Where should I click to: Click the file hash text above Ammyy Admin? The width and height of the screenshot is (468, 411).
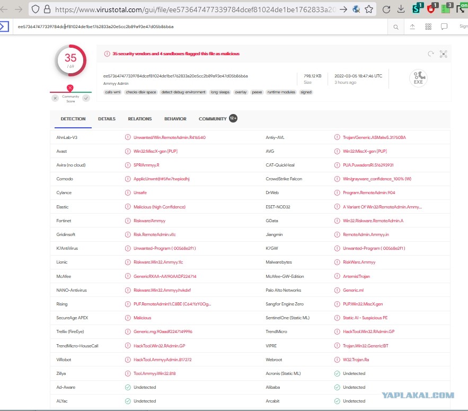(x=175, y=76)
